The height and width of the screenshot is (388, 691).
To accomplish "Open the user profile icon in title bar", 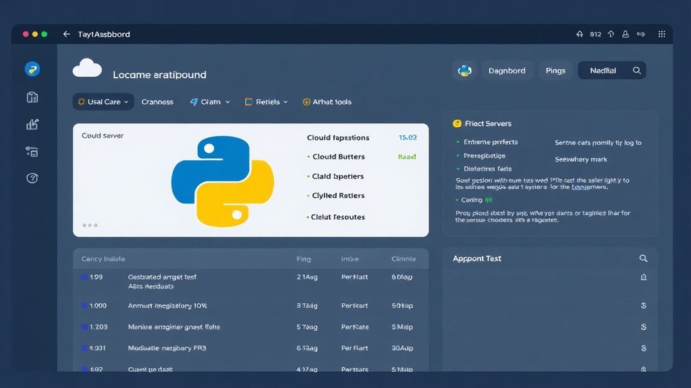I will 626,34.
